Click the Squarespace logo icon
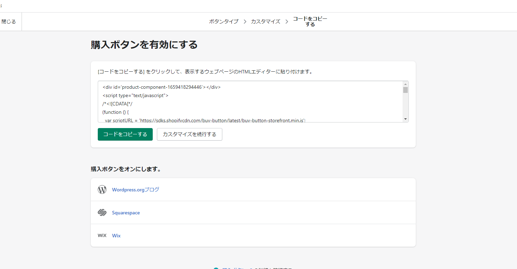 (x=102, y=213)
